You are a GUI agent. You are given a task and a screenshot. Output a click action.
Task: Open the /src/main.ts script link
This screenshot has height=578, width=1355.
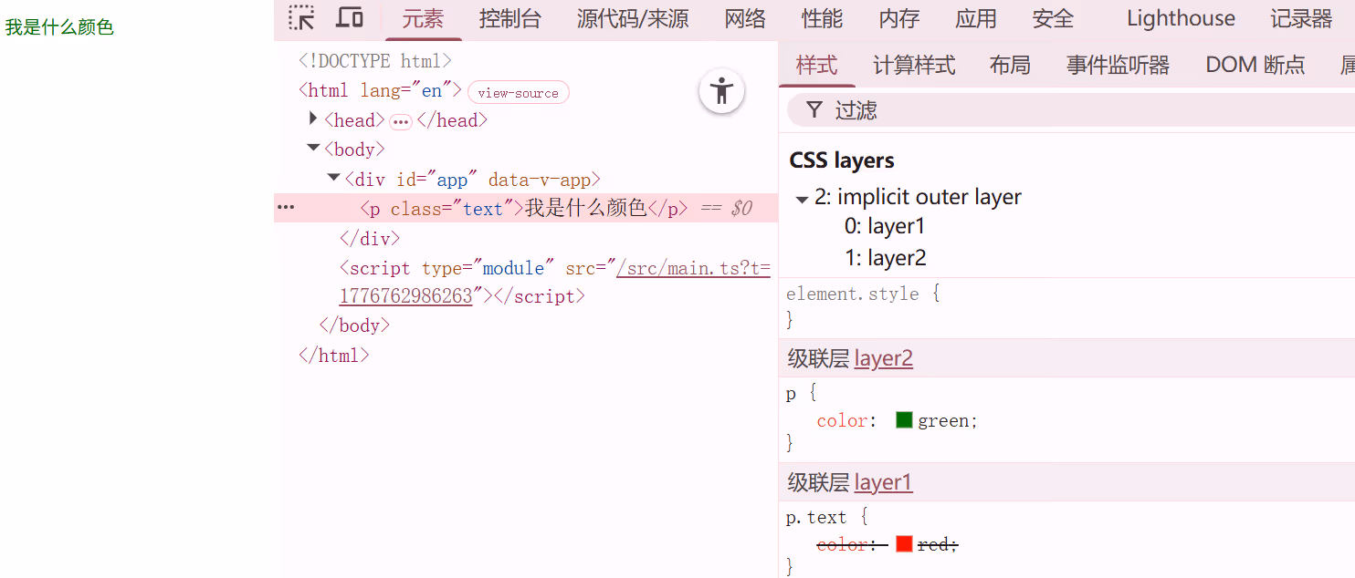click(693, 268)
